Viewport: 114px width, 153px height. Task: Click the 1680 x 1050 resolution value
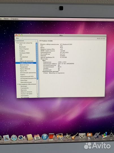[62, 62]
